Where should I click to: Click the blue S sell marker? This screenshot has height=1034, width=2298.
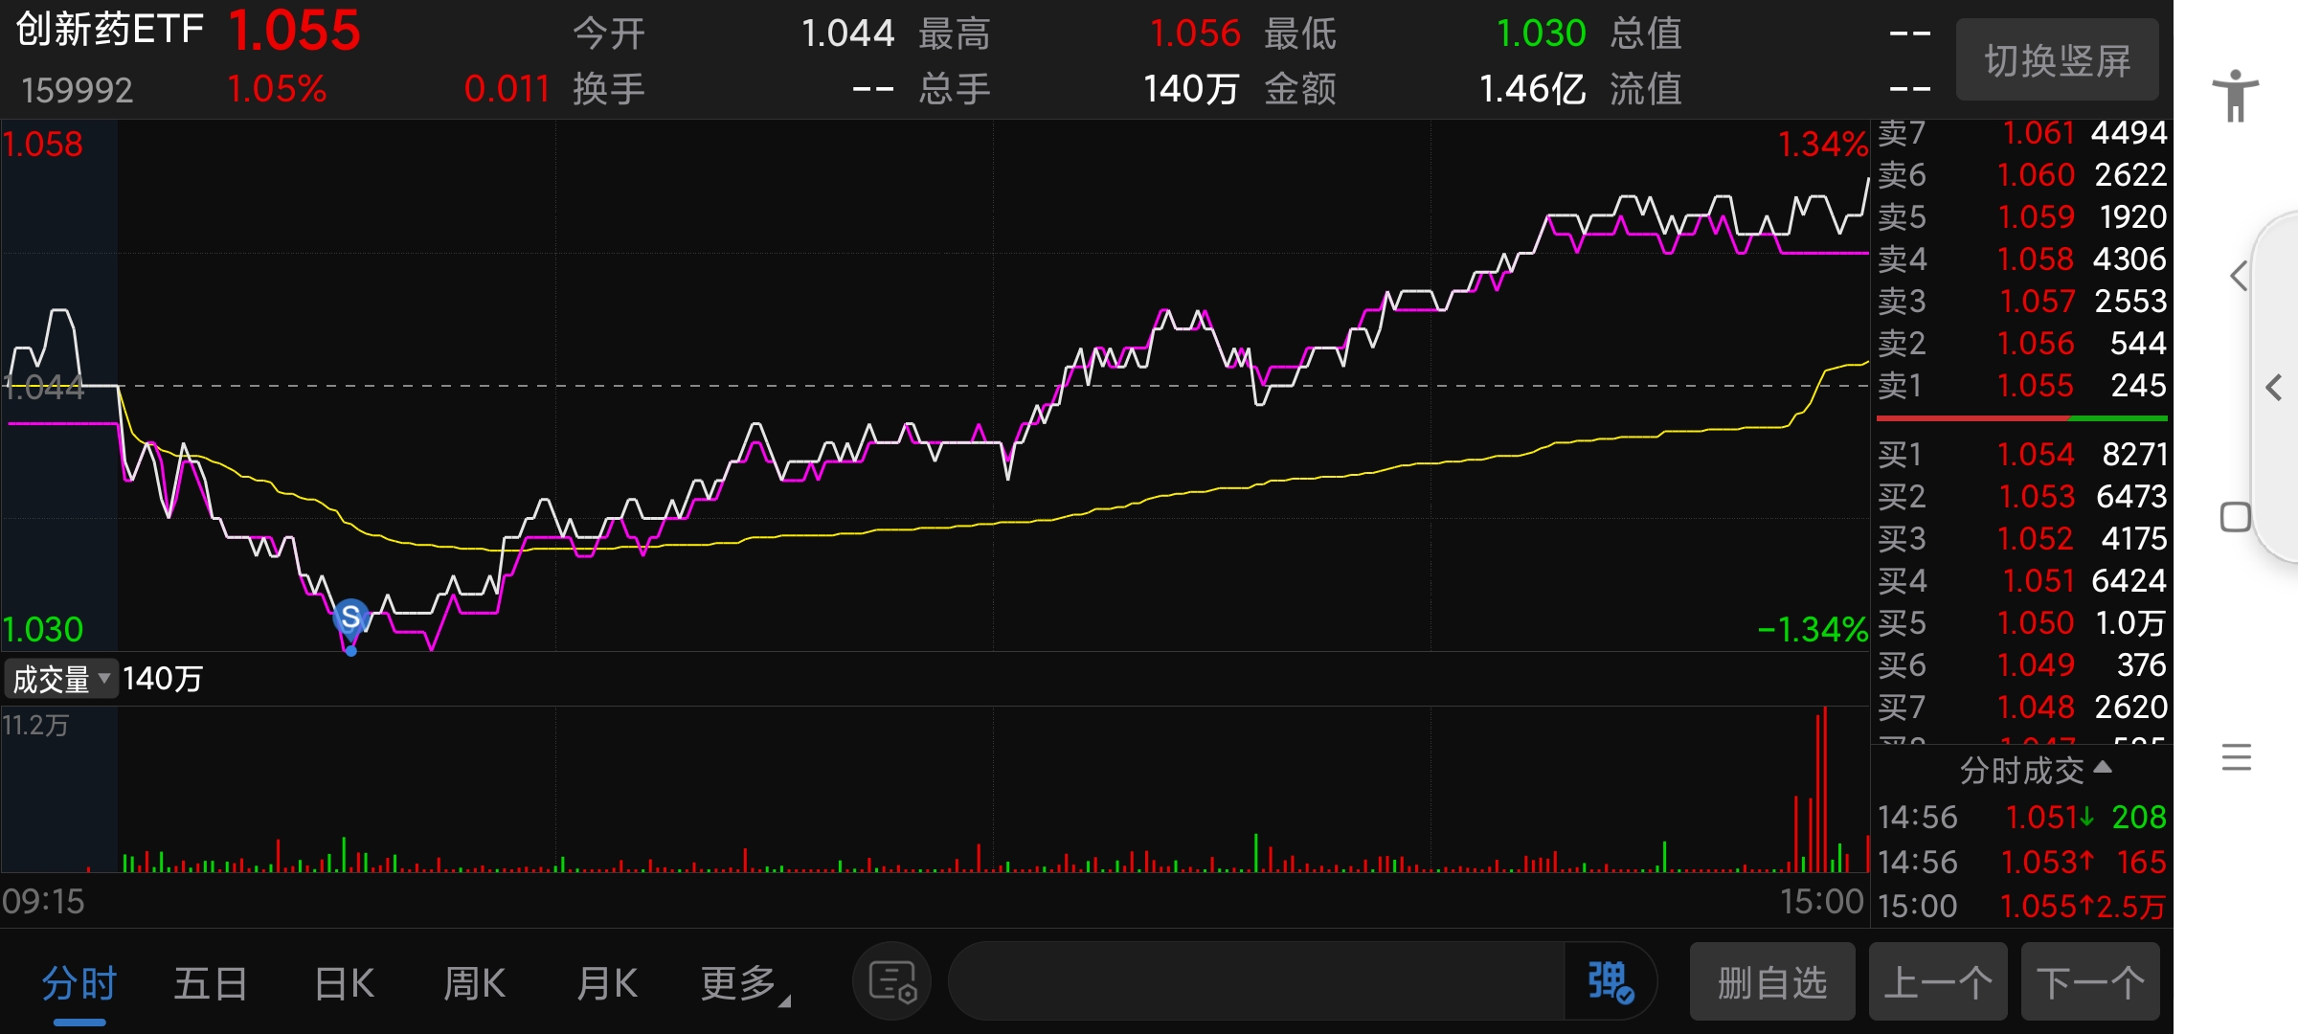click(x=351, y=618)
